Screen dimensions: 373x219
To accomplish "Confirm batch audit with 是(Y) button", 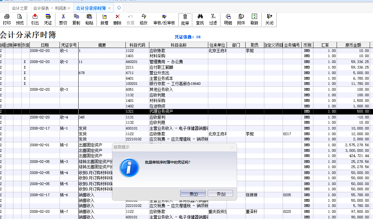I will pyautogui.click(x=193, y=194).
